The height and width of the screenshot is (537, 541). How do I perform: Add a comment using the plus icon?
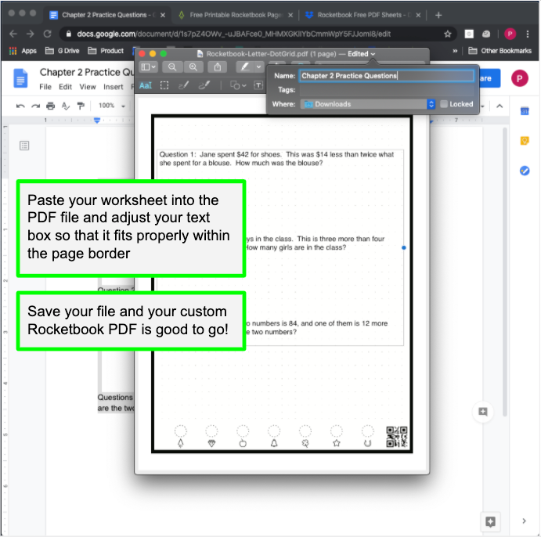(x=483, y=412)
